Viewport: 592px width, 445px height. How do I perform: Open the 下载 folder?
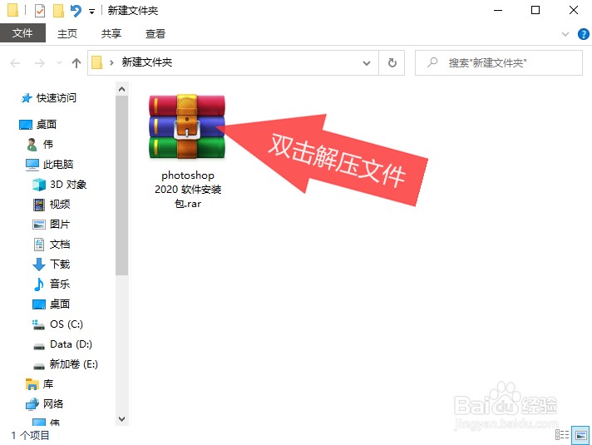pos(60,264)
